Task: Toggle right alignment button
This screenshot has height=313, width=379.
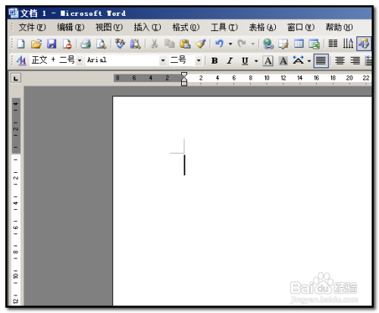Action: pyautogui.click(x=355, y=61)
